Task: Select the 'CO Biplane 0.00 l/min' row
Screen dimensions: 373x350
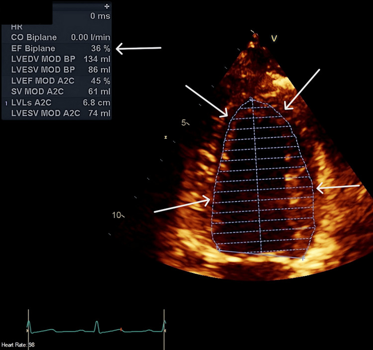Action: pyautogui.click(x=60, y=37)
